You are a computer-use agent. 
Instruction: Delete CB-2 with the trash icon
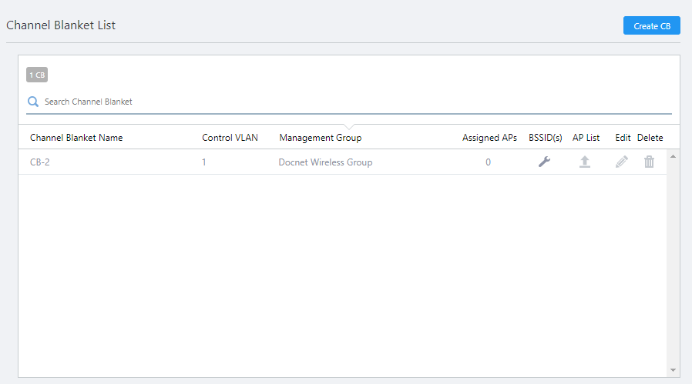tap(650, 162)
